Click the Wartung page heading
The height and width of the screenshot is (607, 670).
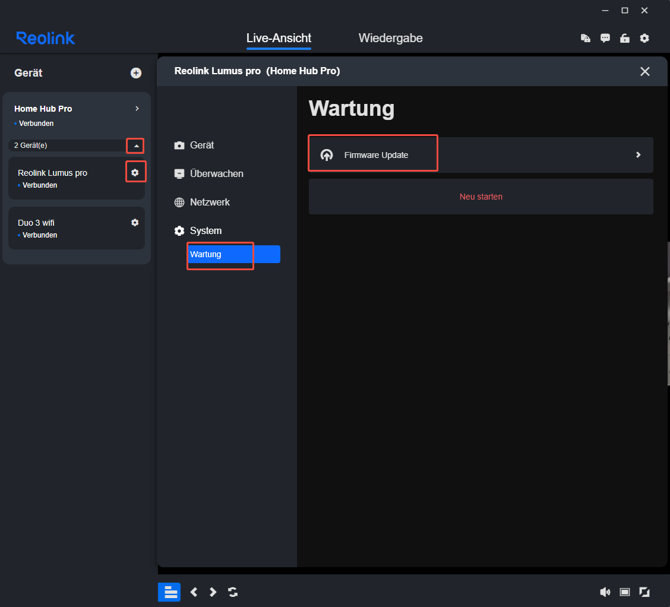coord(351,109)
